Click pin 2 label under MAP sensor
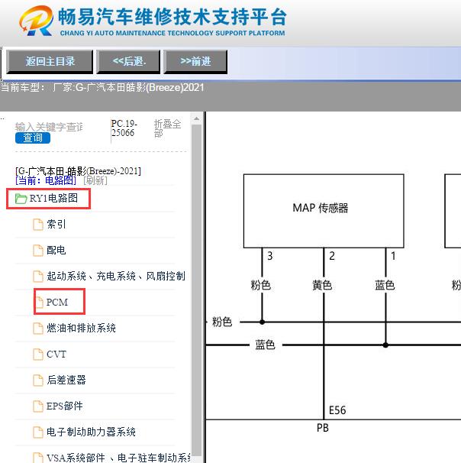 click(x=332, y=256)
